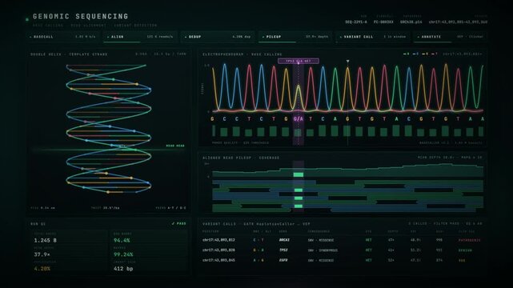The image size is (513, 288).
Task: Click the 1.245 B total bases value
Action: click(45, 240)
